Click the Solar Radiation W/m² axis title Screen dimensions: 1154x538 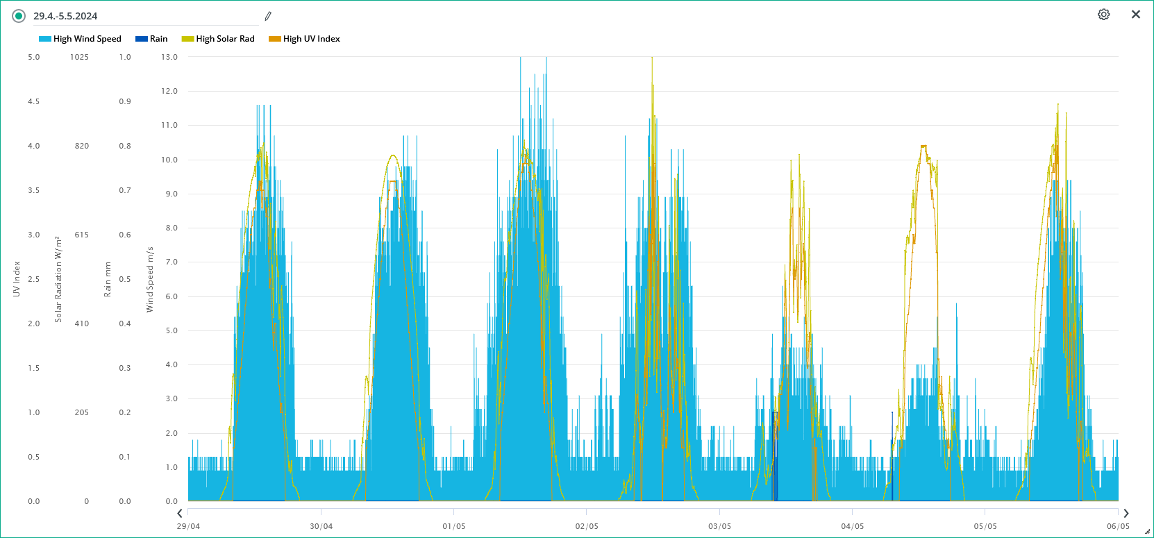(58, 279)
